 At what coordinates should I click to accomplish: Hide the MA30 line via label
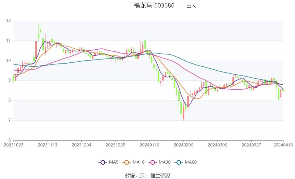(x=165, y=162)
